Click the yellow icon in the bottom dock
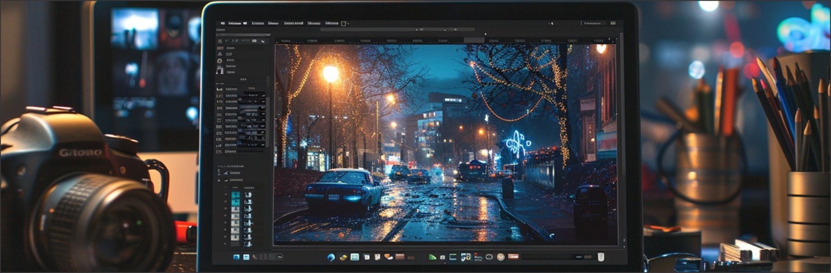 (343, 257)
